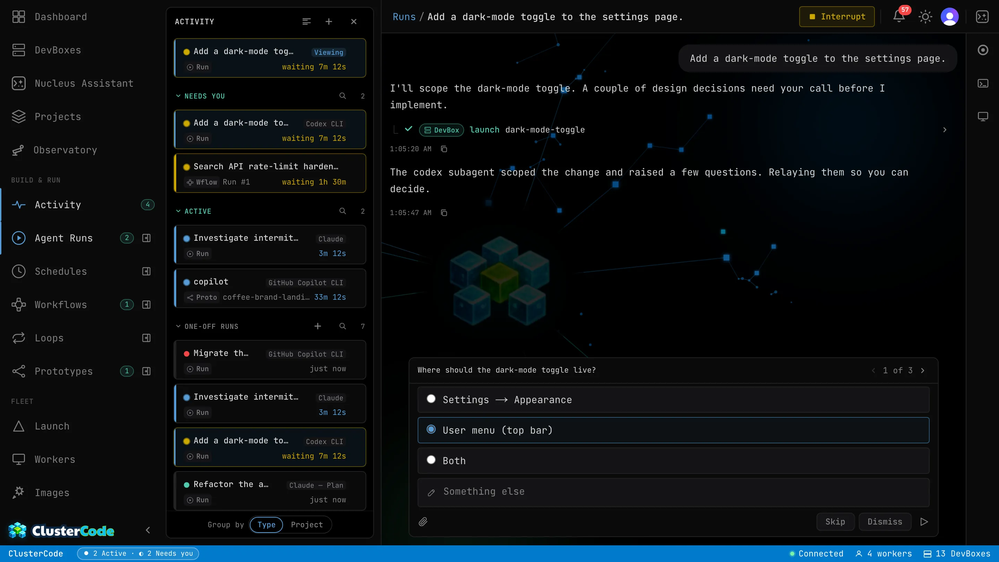Expand the DevBox launch dark-mode-toggle step

pyautogui.click(x=945, y=130)
